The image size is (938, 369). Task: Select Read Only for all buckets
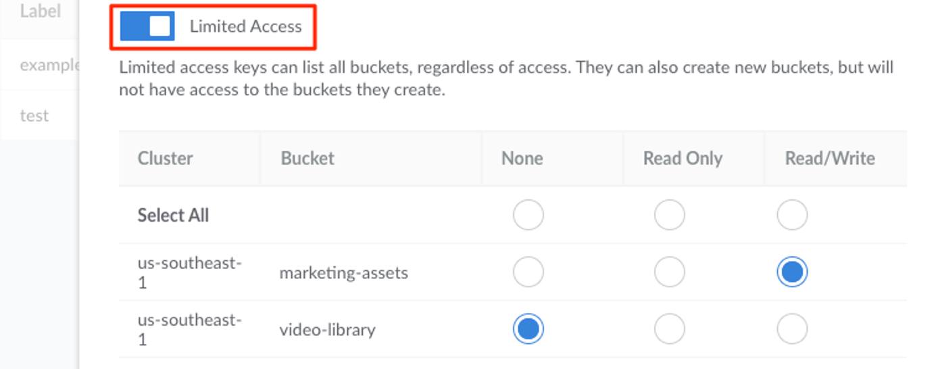pos(669,216)
